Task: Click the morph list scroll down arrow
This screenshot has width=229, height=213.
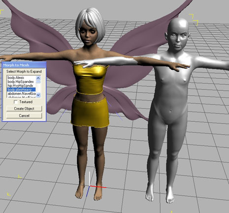Action: coord(38,95)
